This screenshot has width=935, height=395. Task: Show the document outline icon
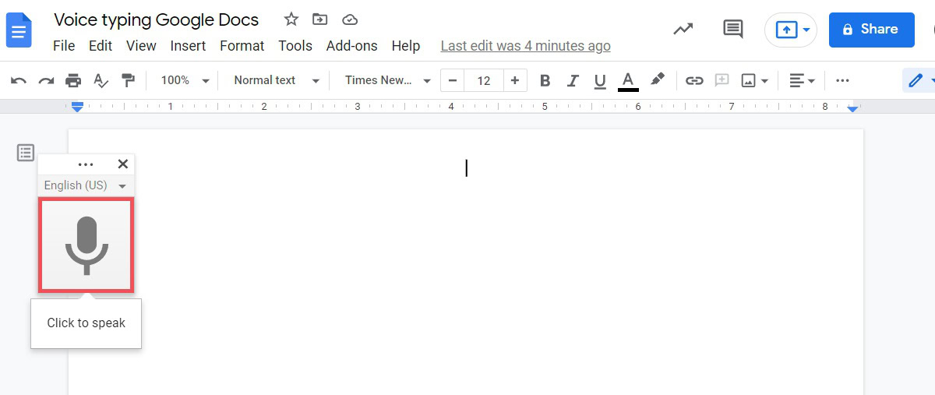26,153
